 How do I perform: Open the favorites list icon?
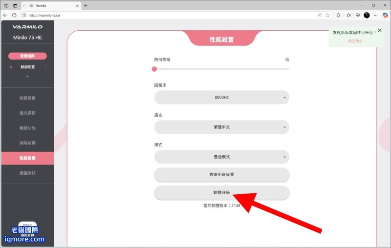click(x=348, y=15)
